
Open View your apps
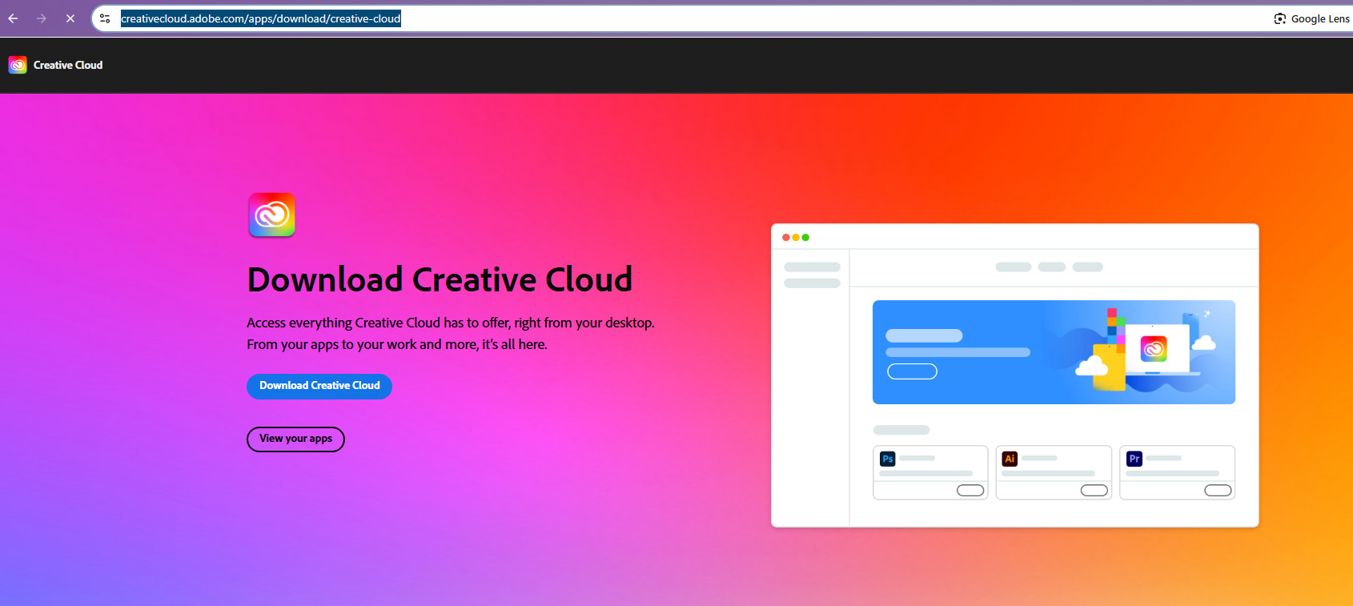coord(295,439)
